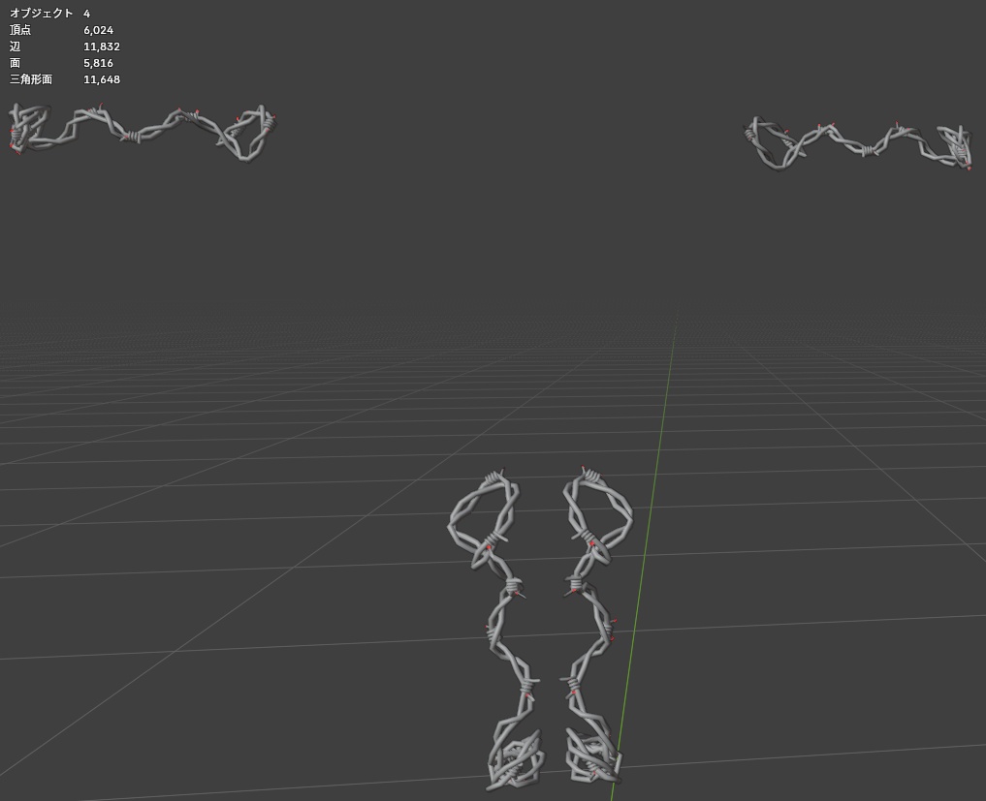The width and height of the screenshot is (986, 801).
Task: Click the 頂点 statistics label
Action: coord(20,29)
